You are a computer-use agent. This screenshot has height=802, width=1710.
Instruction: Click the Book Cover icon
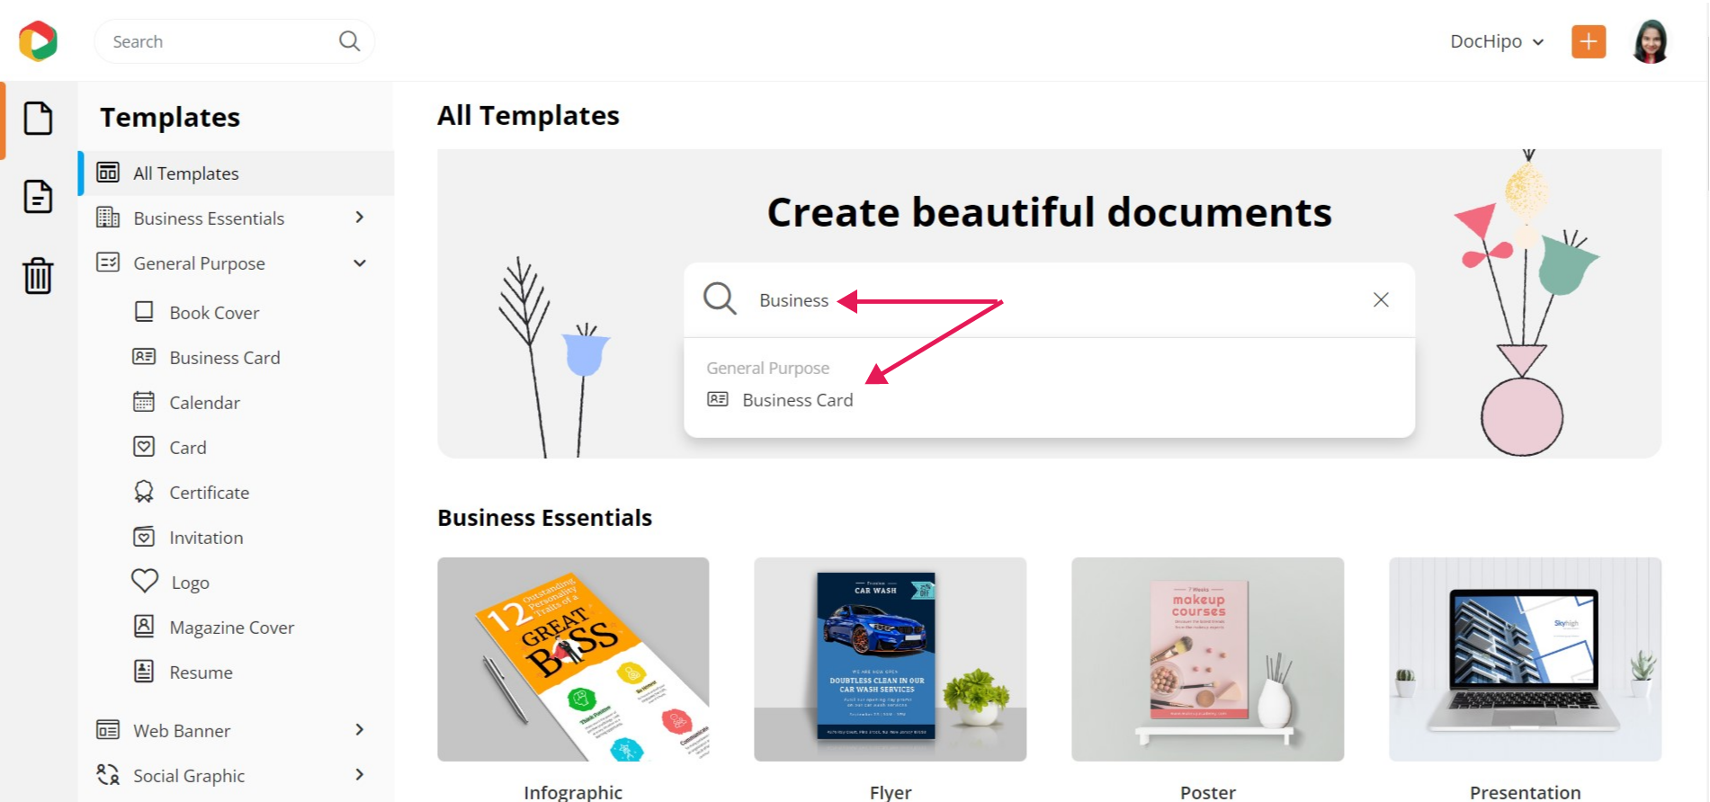click(x=144, y=312)
